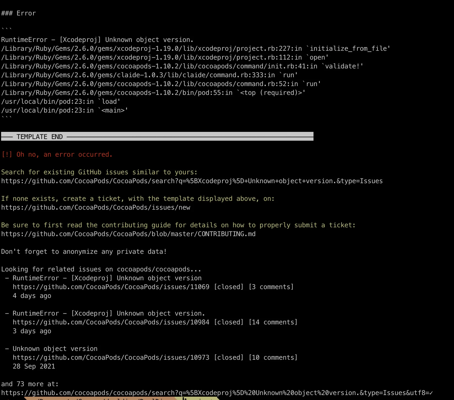Click 'Be sure to first read the contributing guide' line
Image resolution: width=454 pixels, height=400 pixels.
178,225
